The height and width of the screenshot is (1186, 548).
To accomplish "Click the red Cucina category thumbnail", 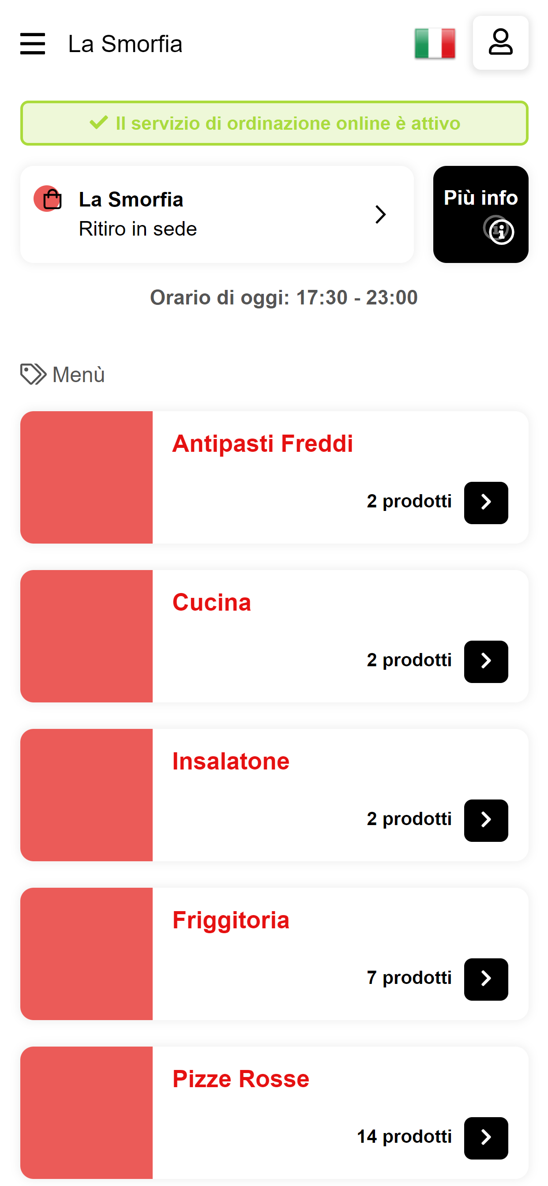I will click(x=86, y=636).
